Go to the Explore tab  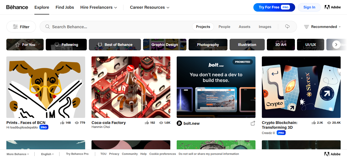[x=42, y=7]
